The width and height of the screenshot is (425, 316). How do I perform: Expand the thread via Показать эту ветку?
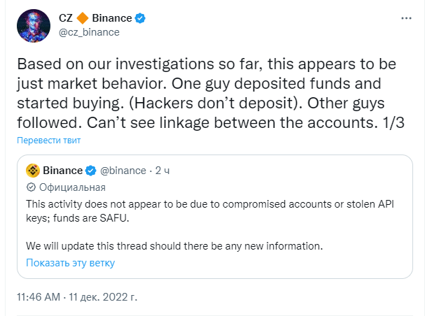pos(70,263)
